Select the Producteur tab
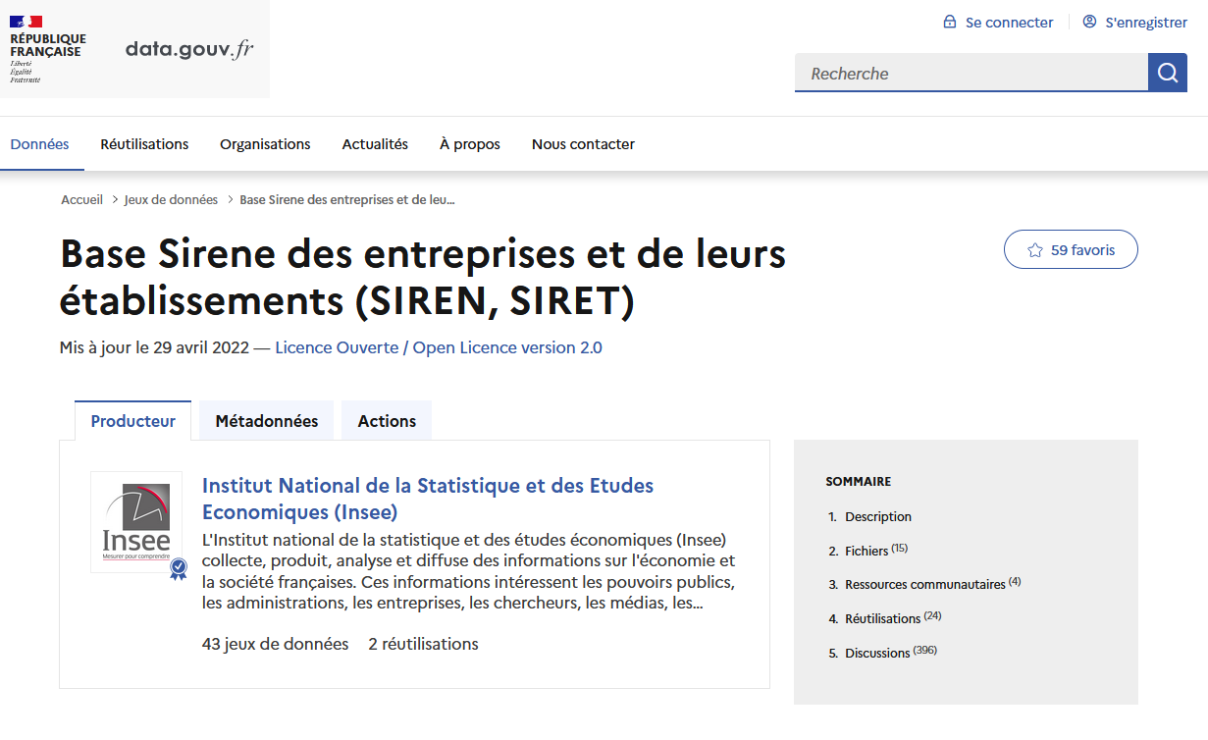This screenshot has height=740, width=1208. point(133,421)
